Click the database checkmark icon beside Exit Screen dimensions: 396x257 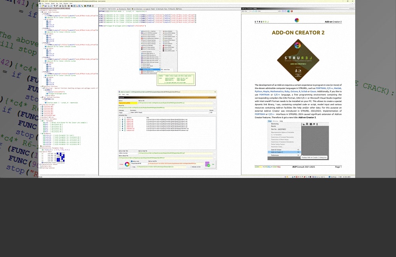(x=208, y=164)
